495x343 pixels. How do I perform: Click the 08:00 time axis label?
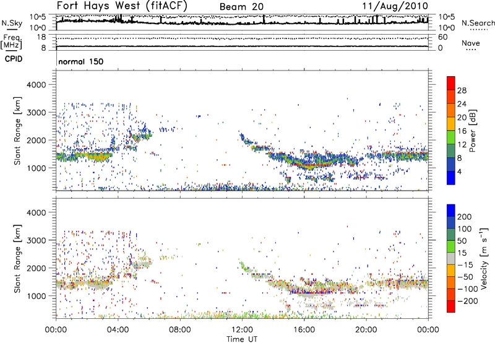coord(180,330)
